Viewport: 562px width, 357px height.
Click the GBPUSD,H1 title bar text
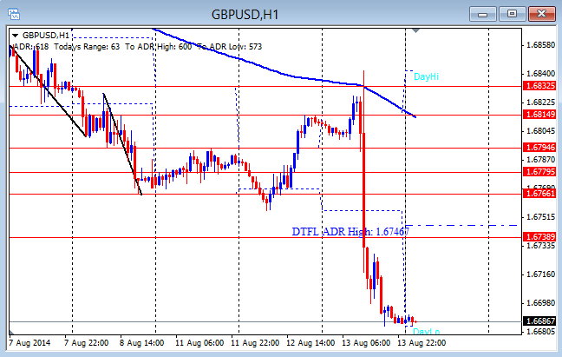pos(245,15)
